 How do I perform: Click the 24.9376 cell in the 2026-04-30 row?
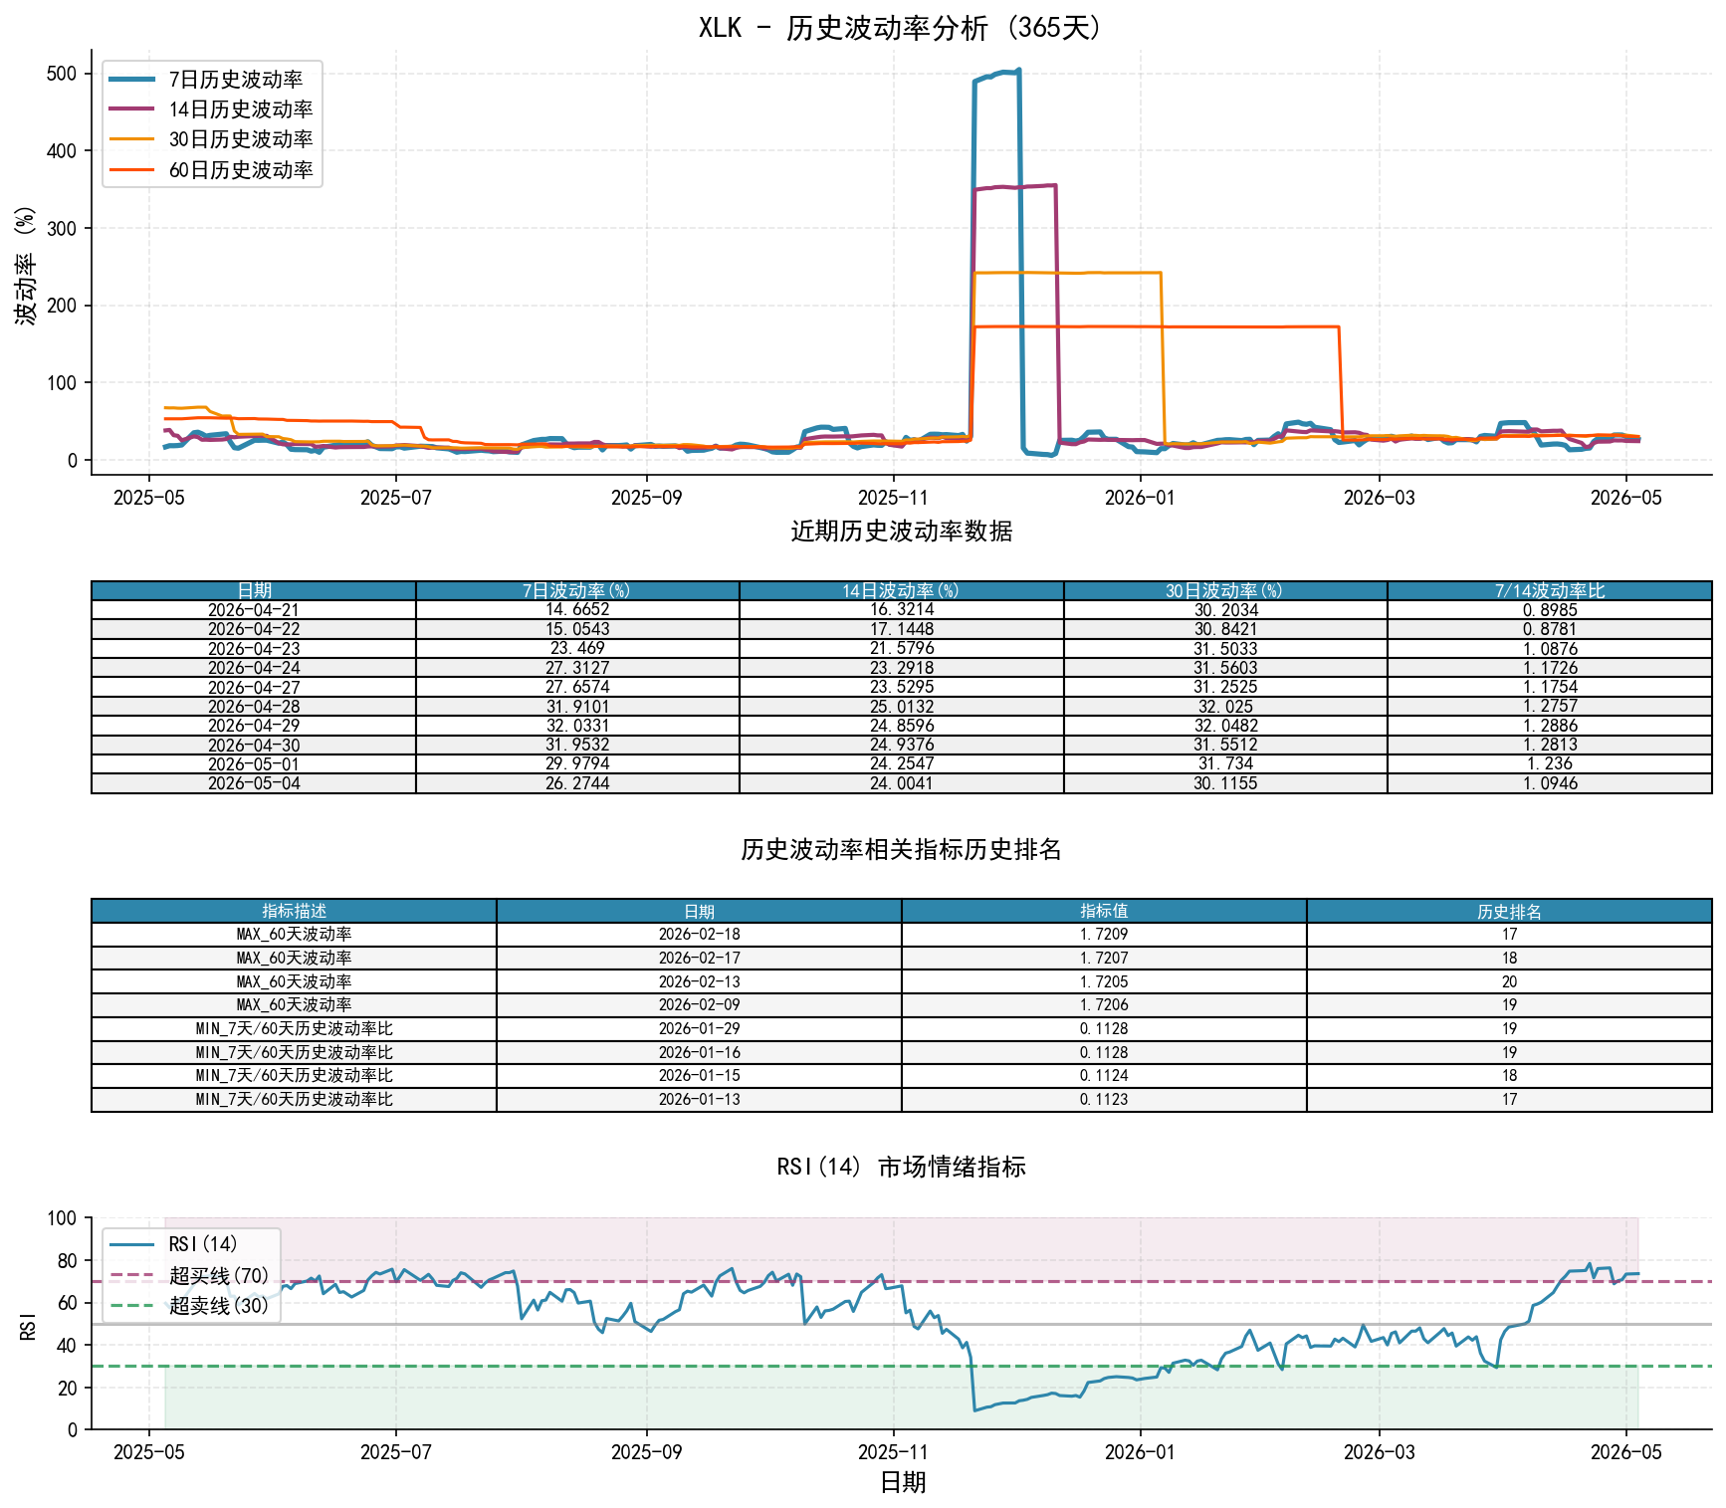(902, 746)
